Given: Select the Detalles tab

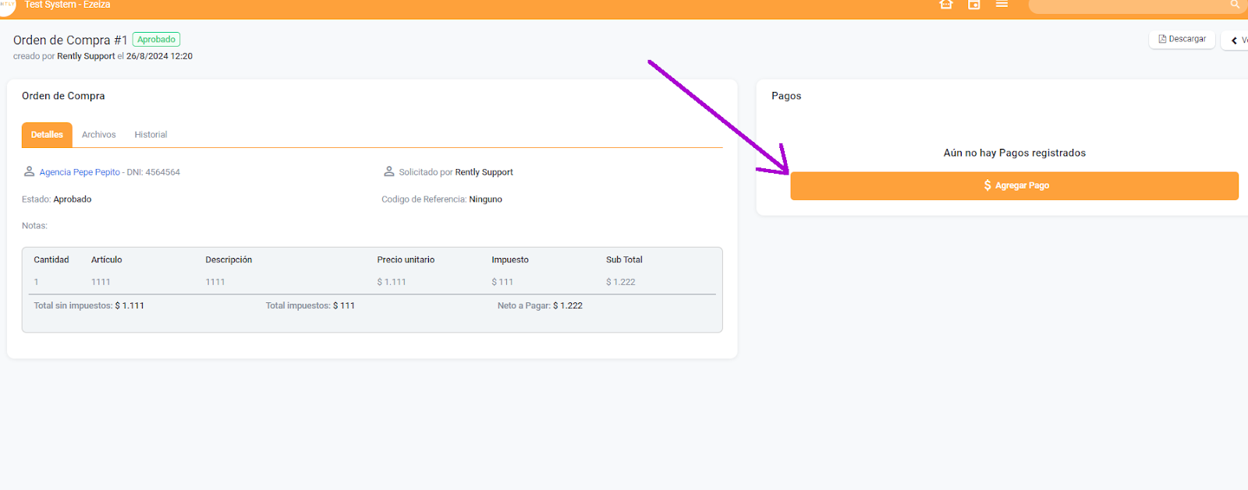Looking at the screenshot, I should click(47, 135).
